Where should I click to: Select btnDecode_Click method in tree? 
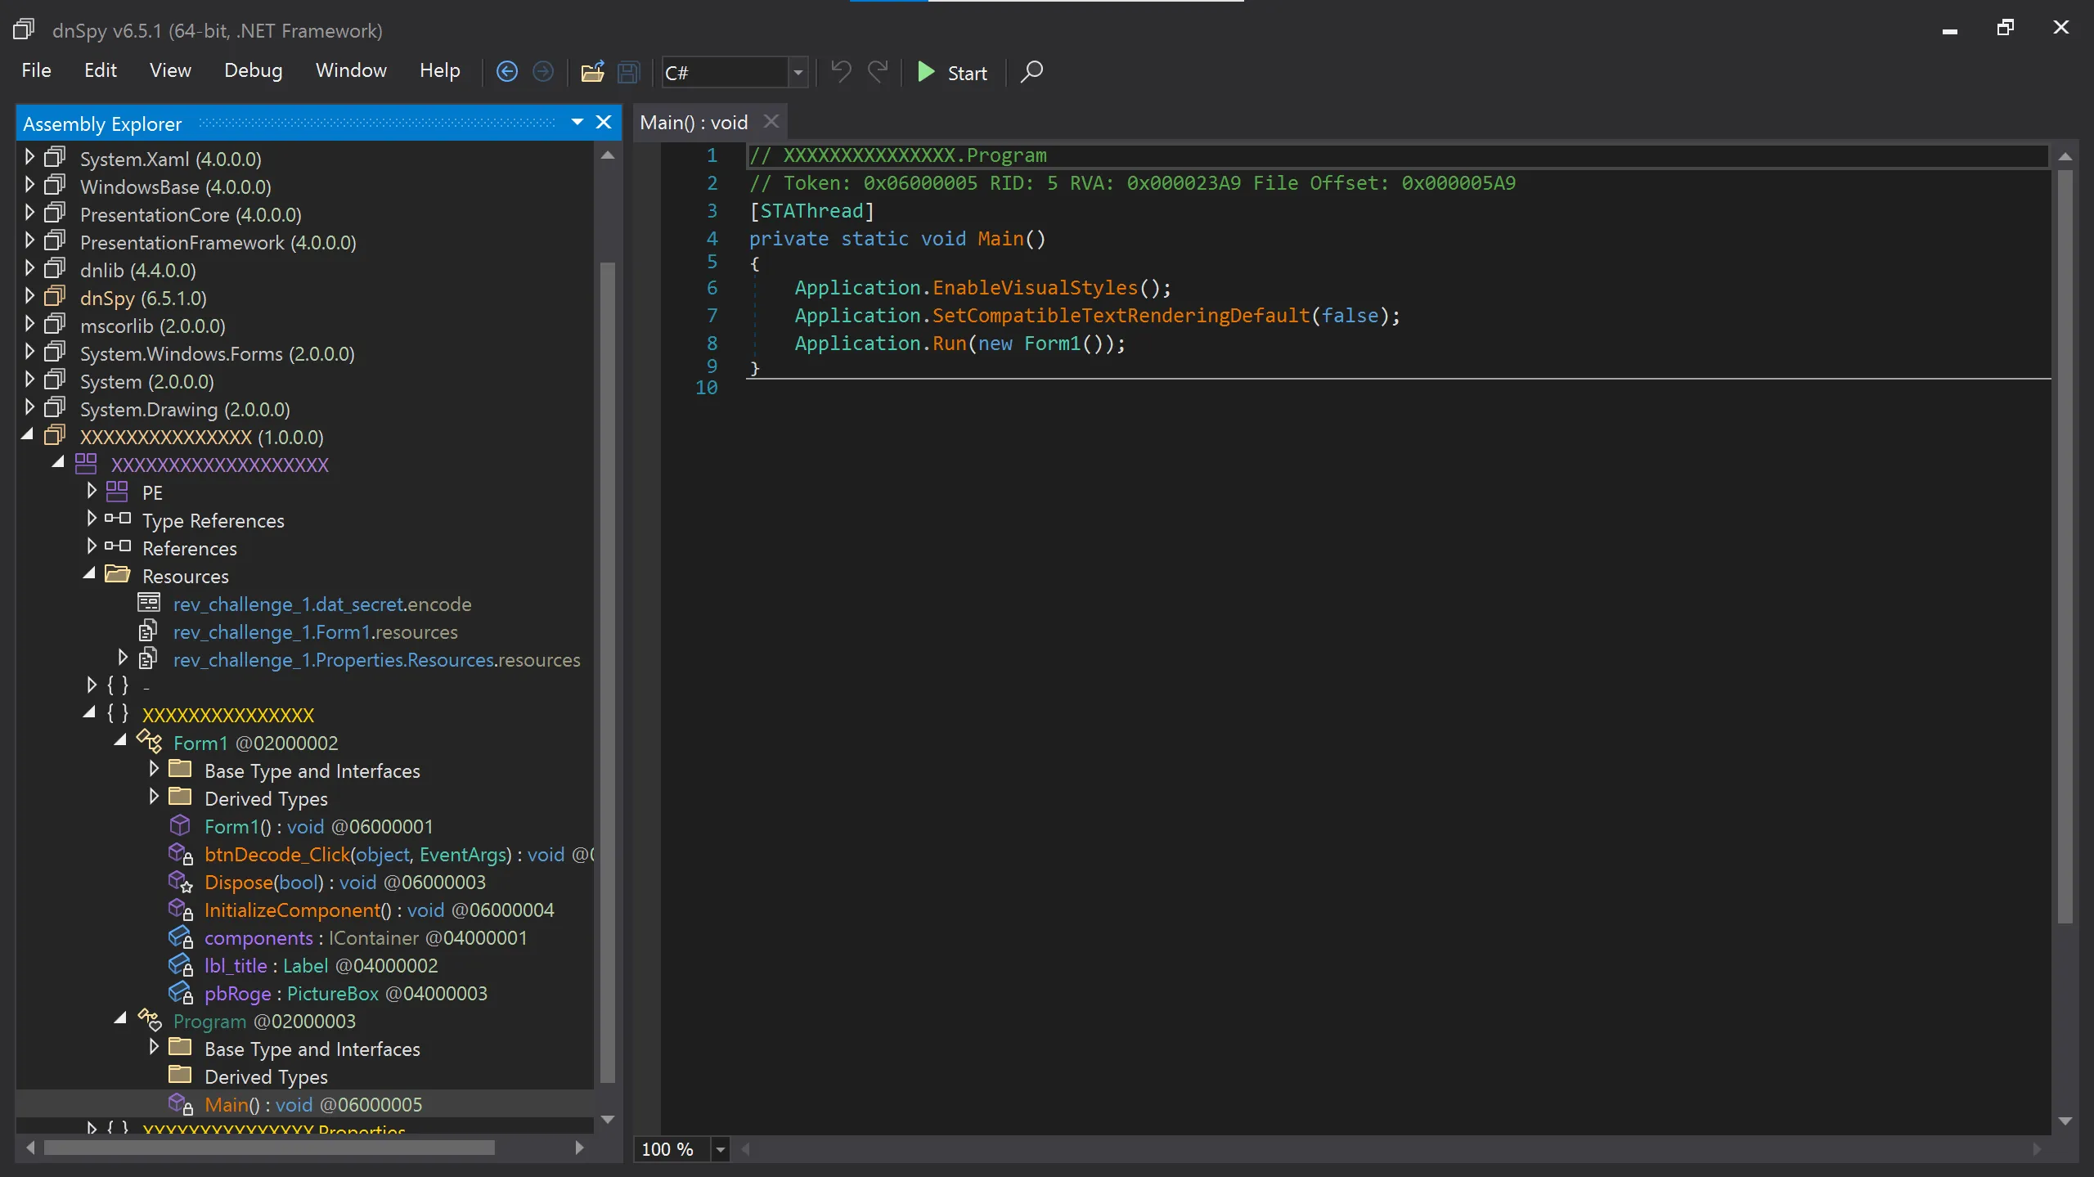276,855
